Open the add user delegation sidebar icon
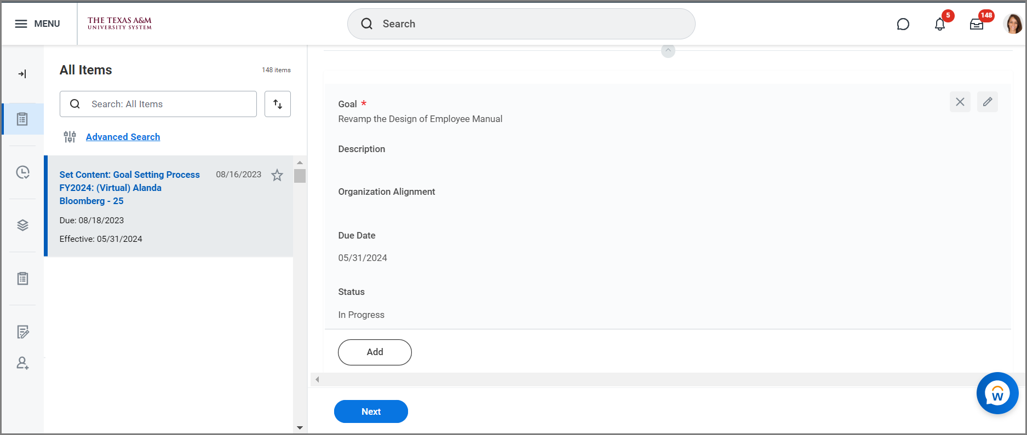1027x435 pixels. tap(22, 363)
